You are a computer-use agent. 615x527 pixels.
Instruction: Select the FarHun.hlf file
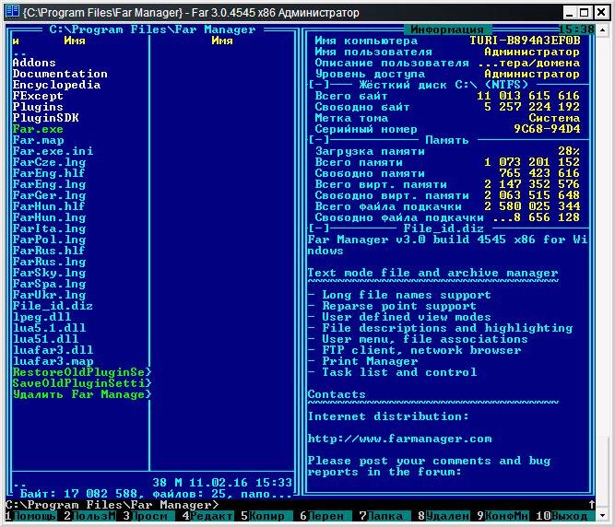coord(49,206)
